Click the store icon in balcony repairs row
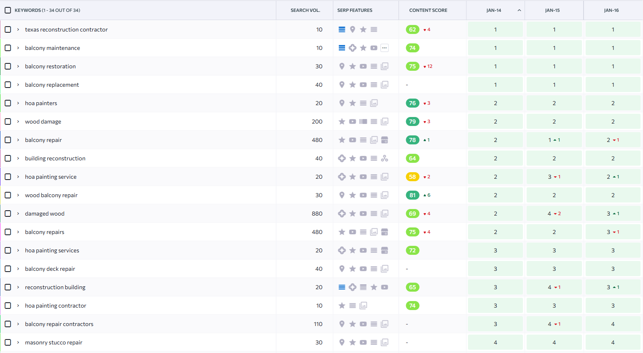The width and height of the screenshot is (643, 353). (x=384, y=232)
